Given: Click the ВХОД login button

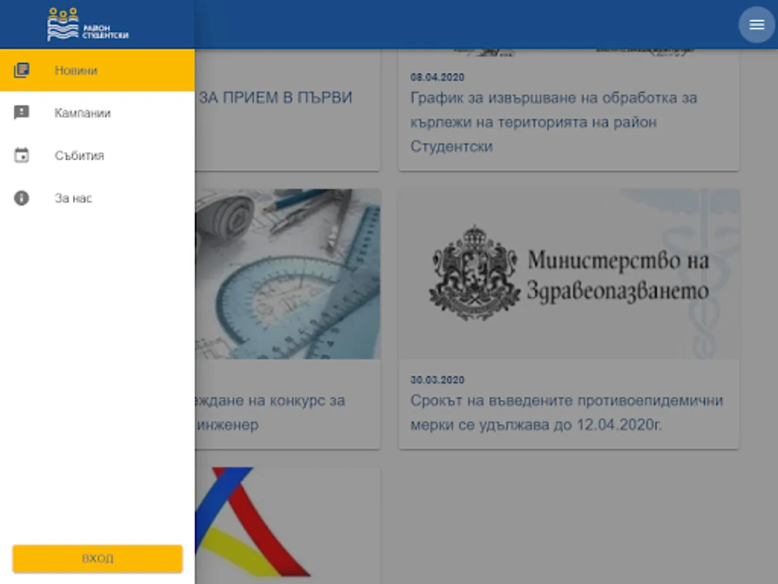Looking at the screenshot, I should pyautogui.click(x=97, y=559).
